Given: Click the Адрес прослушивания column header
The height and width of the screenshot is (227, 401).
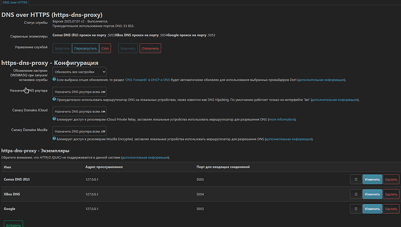Looking at the screenshot, I should [104, 167].
